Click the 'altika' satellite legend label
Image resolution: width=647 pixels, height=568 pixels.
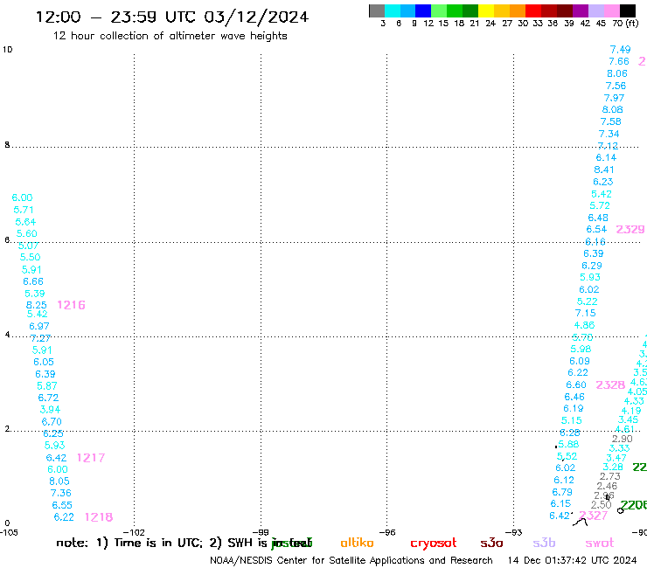click(357, 543)
